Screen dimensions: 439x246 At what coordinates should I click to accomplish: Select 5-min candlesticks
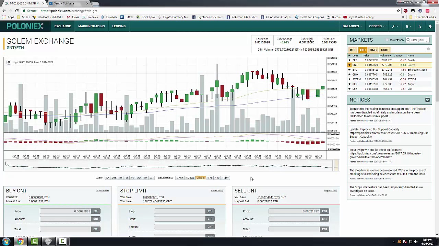click(x=180, y=178)
